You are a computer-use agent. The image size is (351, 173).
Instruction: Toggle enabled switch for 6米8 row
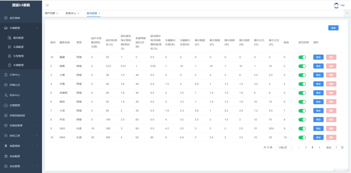(x=302, y=138)
